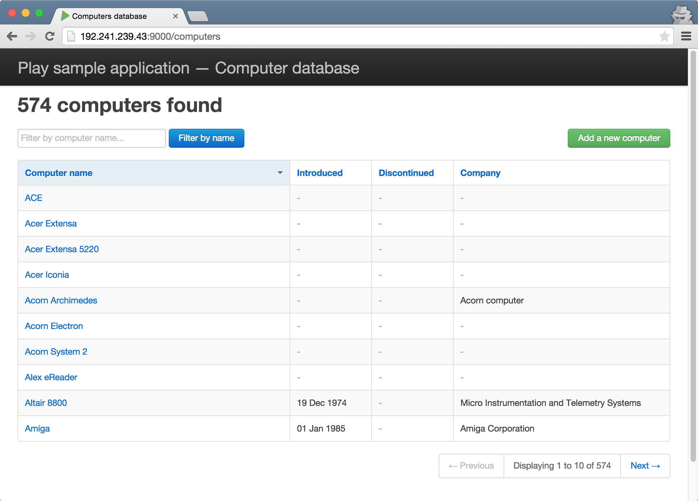
Task: Click Displaying 1 to 10 of 574
Action: coord(562,466)
